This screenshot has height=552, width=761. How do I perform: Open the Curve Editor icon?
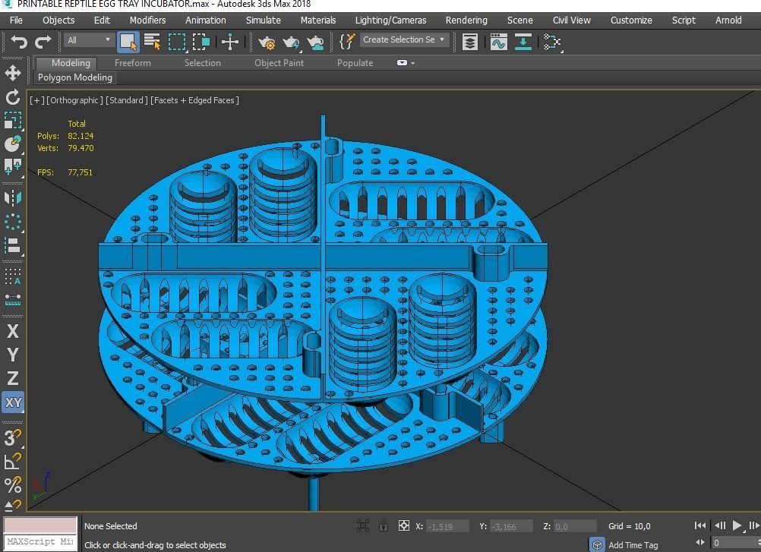tap(498, 42)
